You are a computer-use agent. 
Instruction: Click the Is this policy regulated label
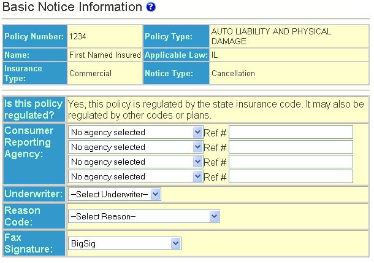[34, 109]
